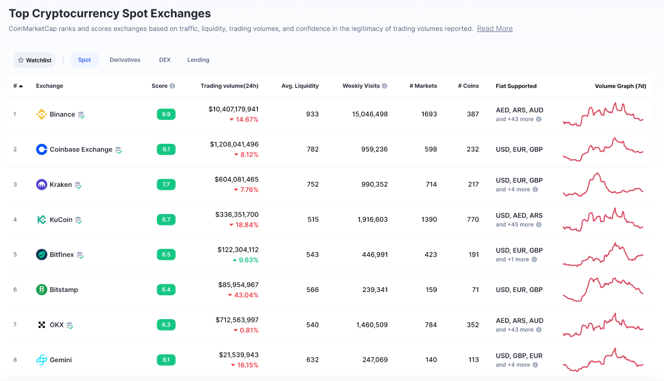Toggle the Watchlist star button
Viewport: 664px width, 381px height.
(x=35, y=60)
